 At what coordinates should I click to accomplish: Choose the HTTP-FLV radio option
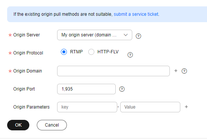click(x=91, y=52)
